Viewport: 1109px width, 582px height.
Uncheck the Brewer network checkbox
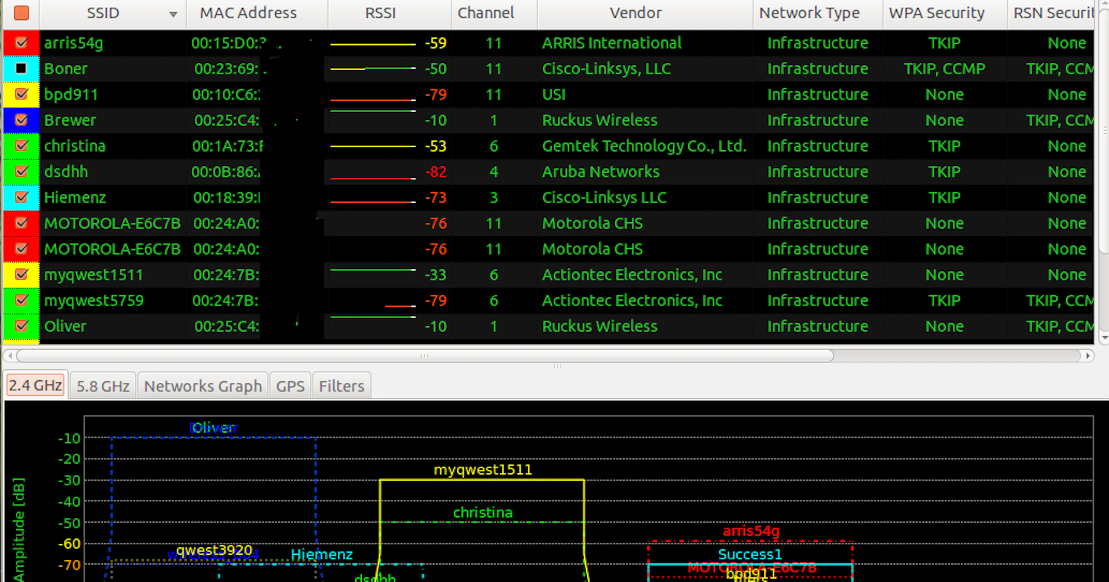pyautogui.click(x=21, y=120)
